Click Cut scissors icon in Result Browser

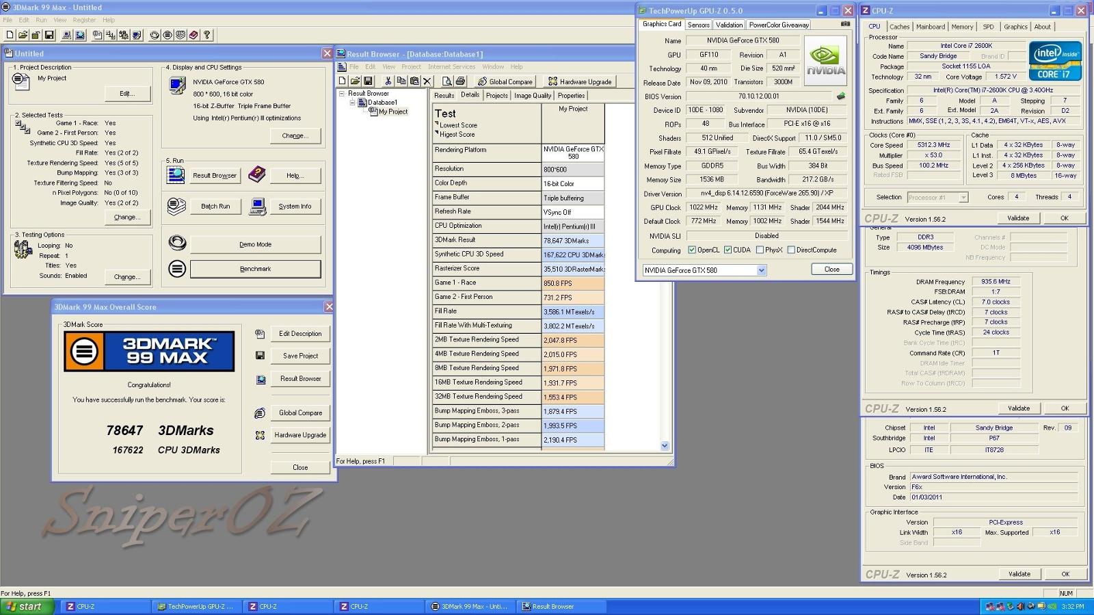click(388, 81)
